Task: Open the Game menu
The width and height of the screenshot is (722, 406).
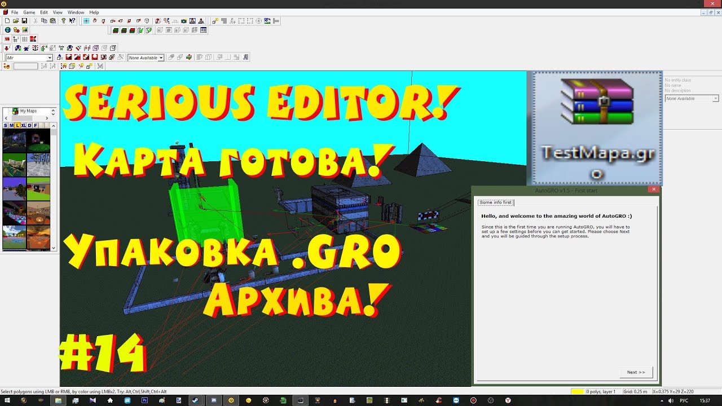Action: (x=29, y=12)
